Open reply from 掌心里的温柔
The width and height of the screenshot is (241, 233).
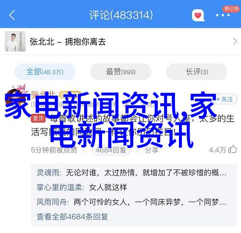pos(82,187)
